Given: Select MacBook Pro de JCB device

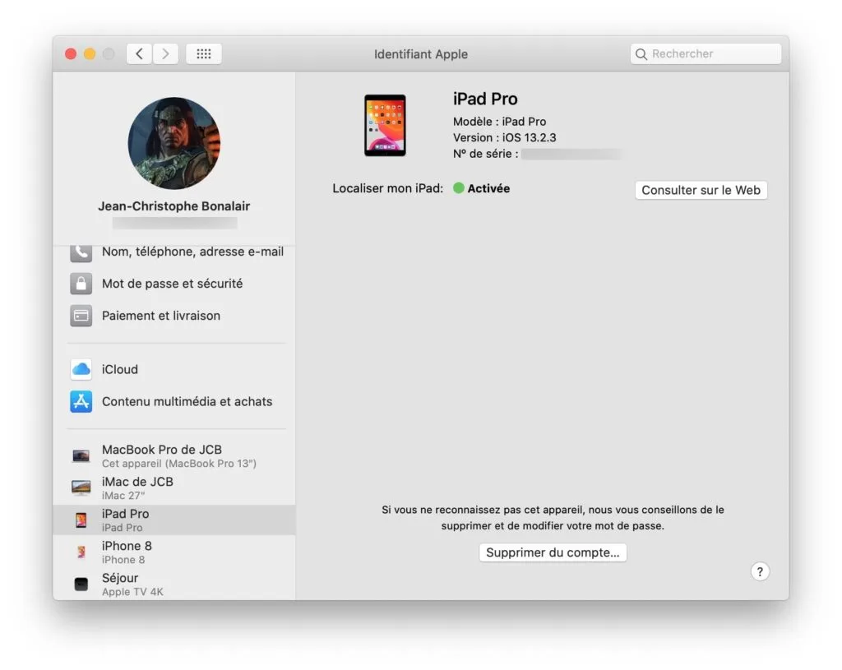Looking at the screenshot, I should 174,455.
